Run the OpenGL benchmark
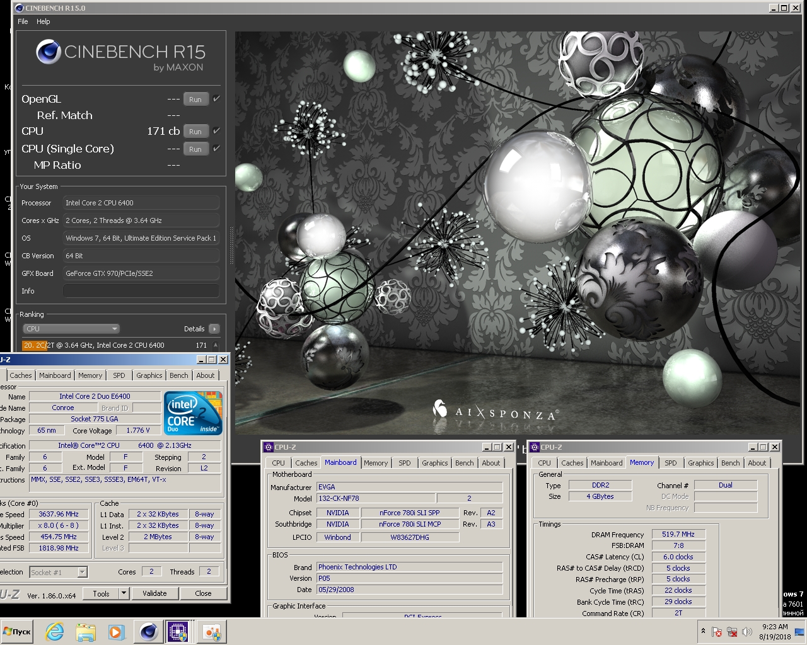This screenshot has width=807, height=645. tap(195, 100)
